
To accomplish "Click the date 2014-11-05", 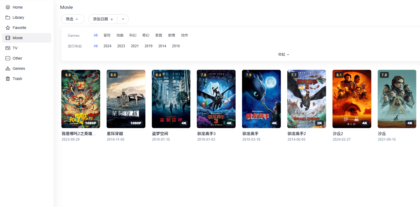I will coord(116,139).
